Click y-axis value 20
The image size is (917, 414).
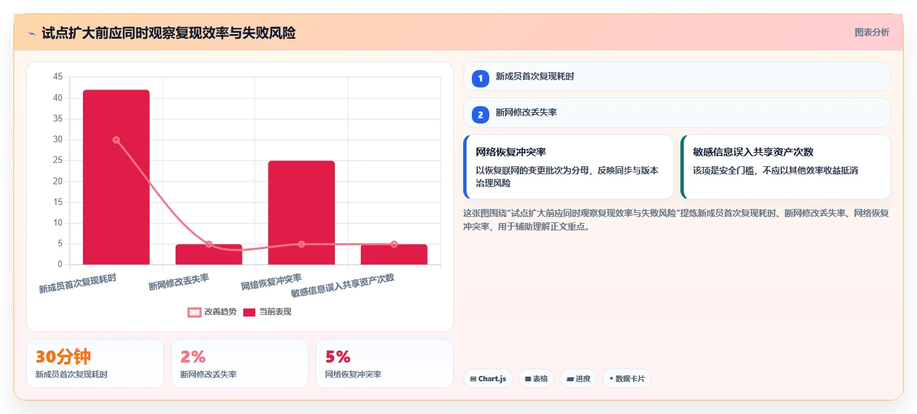[x=57, y=181]
